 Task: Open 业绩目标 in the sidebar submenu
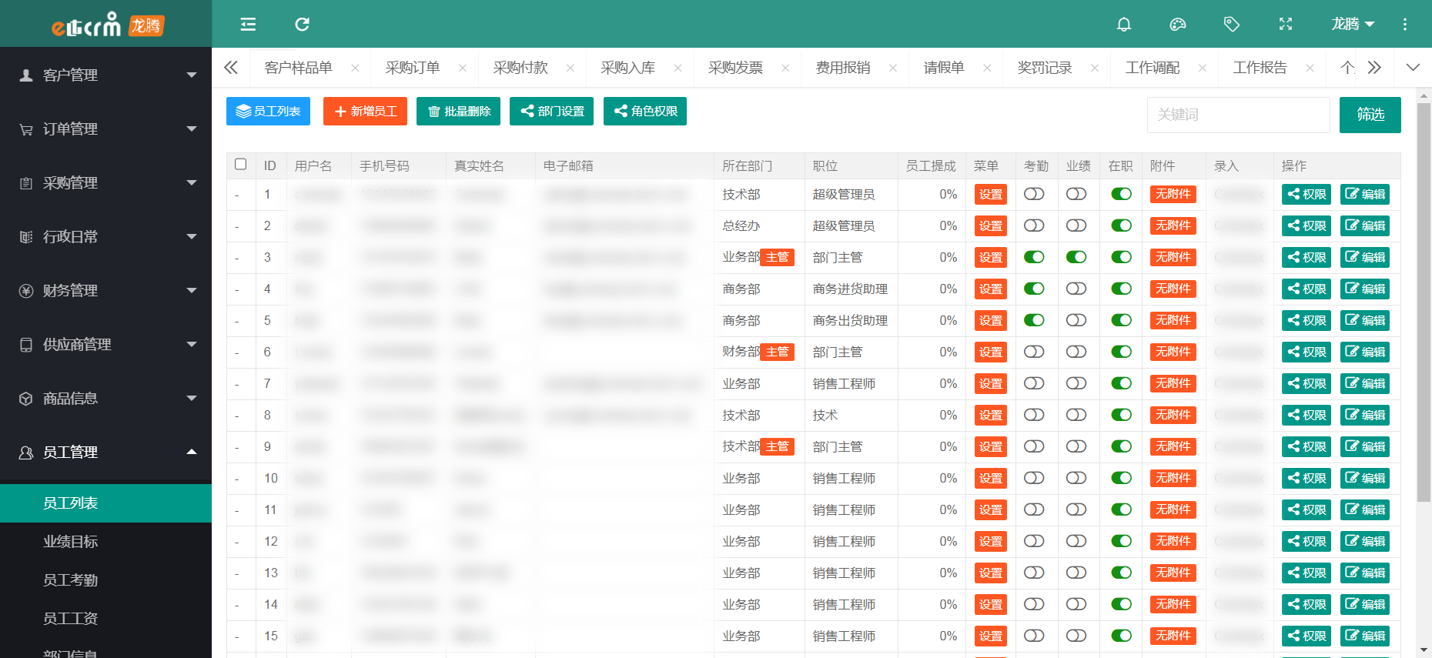point(71,542)
